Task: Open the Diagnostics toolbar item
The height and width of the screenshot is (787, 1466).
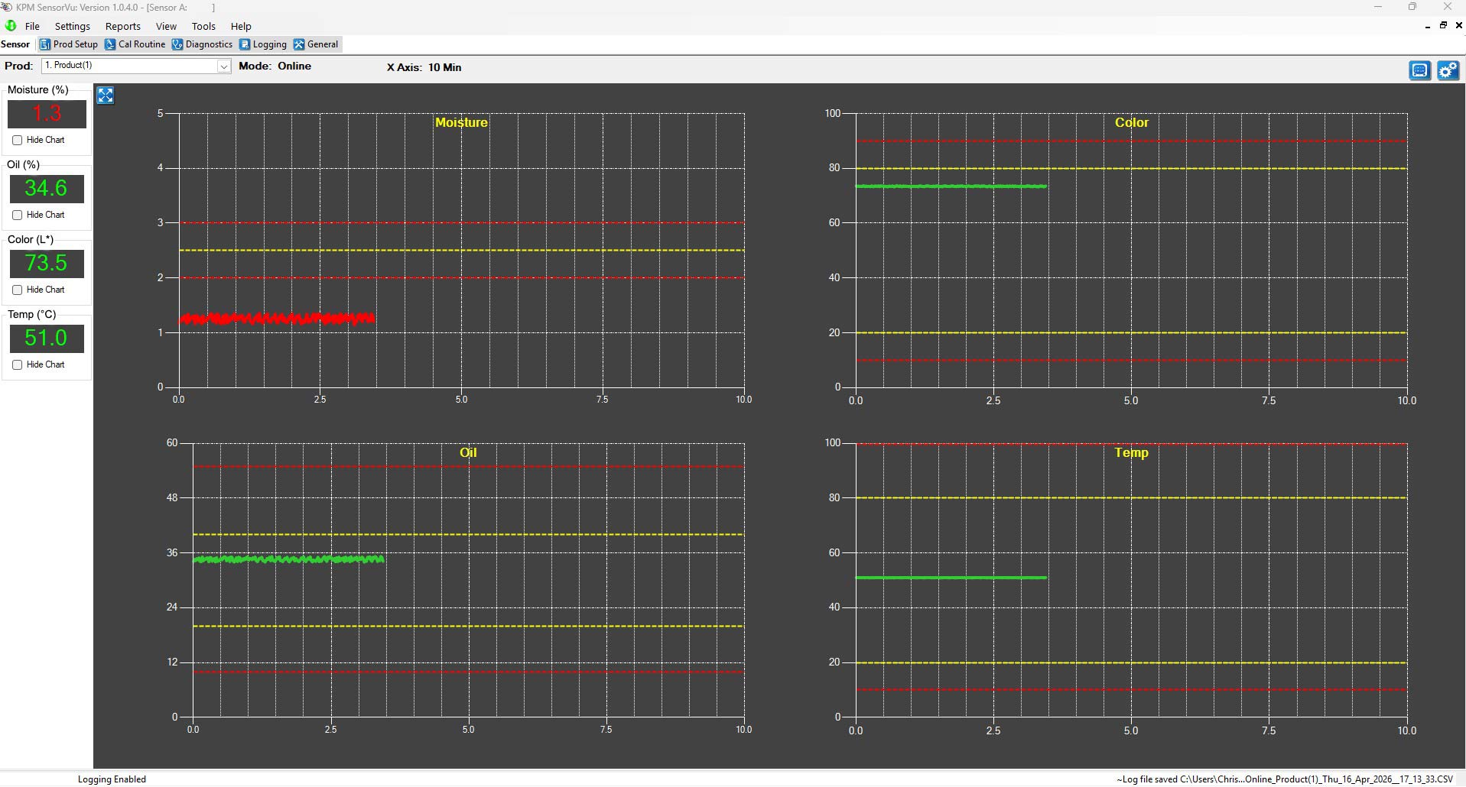Action: pos(203,44)
